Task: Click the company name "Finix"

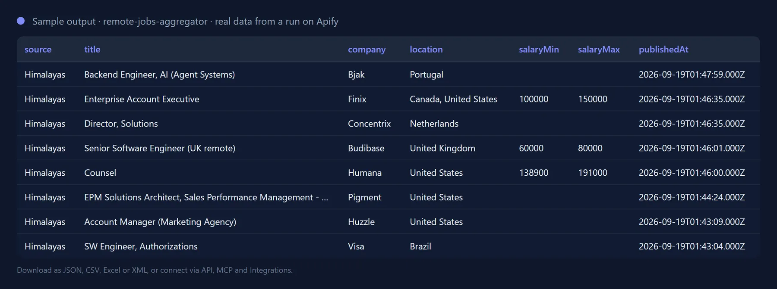Action: [357, 99]
